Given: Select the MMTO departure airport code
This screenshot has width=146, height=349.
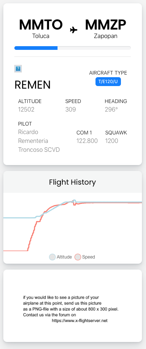Looking at the screenshot, I should click(41, 25).
